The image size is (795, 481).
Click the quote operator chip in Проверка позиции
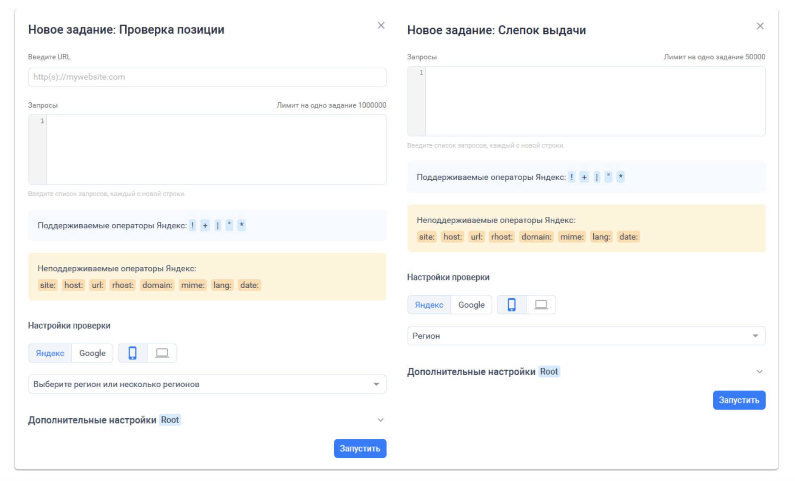click(229, 225)
